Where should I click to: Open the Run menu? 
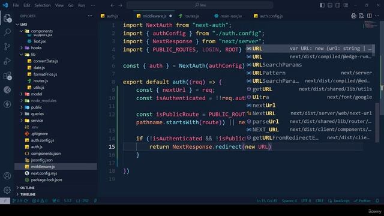coord(82,5)
